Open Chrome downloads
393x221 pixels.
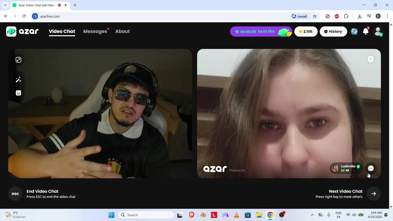pyautogui.click(x=360, y=16)
